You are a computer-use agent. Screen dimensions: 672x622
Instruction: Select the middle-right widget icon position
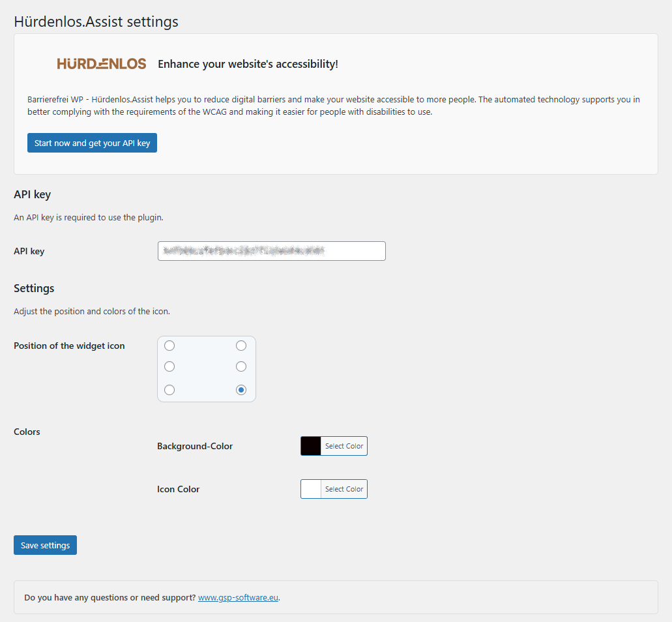241,366
